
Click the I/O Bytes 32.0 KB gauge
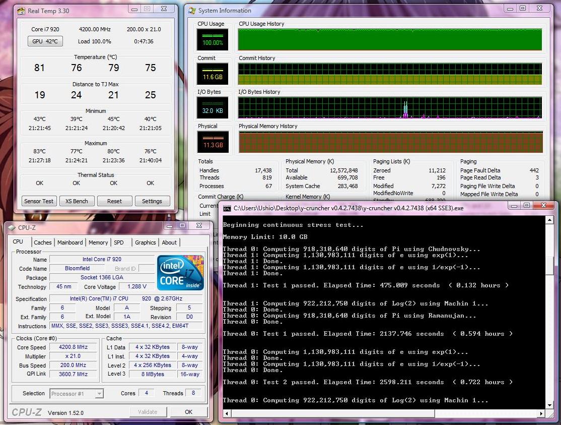[213, 108]
